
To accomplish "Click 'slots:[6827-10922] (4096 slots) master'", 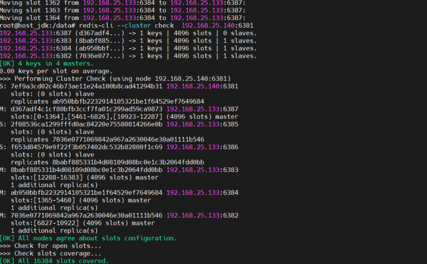I will (x=83, y=223).
